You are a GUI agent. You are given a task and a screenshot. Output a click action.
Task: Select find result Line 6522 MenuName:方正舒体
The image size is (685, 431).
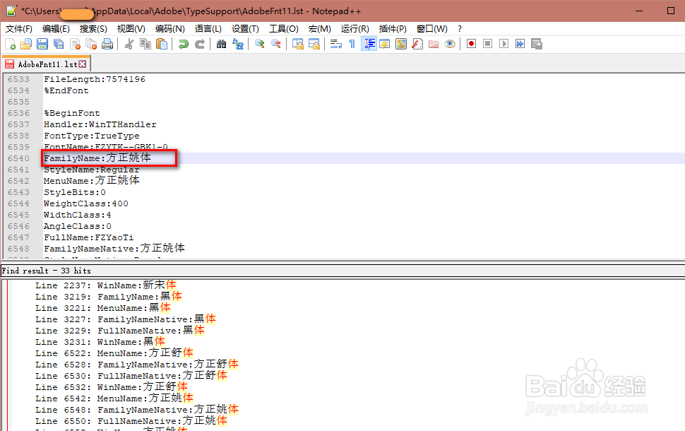(114, 353)
